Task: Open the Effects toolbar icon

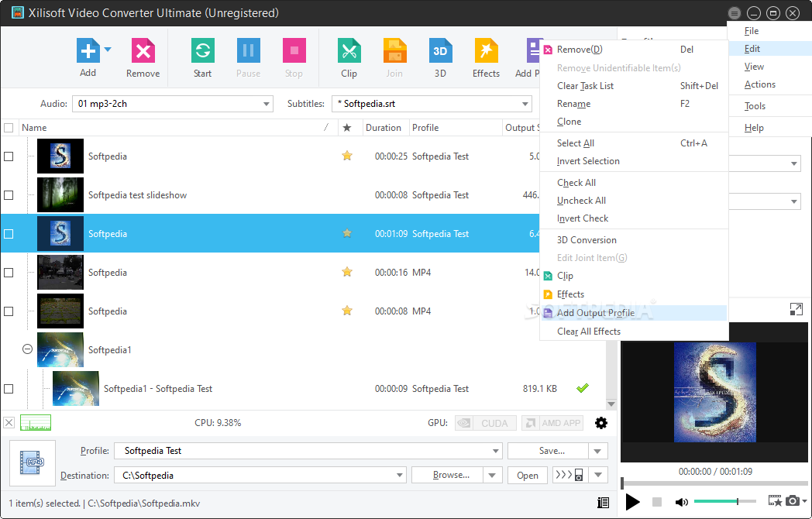Action: tap(487, 51)
